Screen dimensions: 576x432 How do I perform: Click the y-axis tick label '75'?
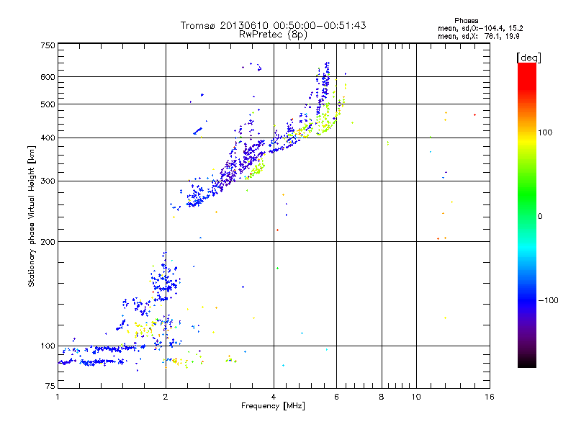pos(50,386)
